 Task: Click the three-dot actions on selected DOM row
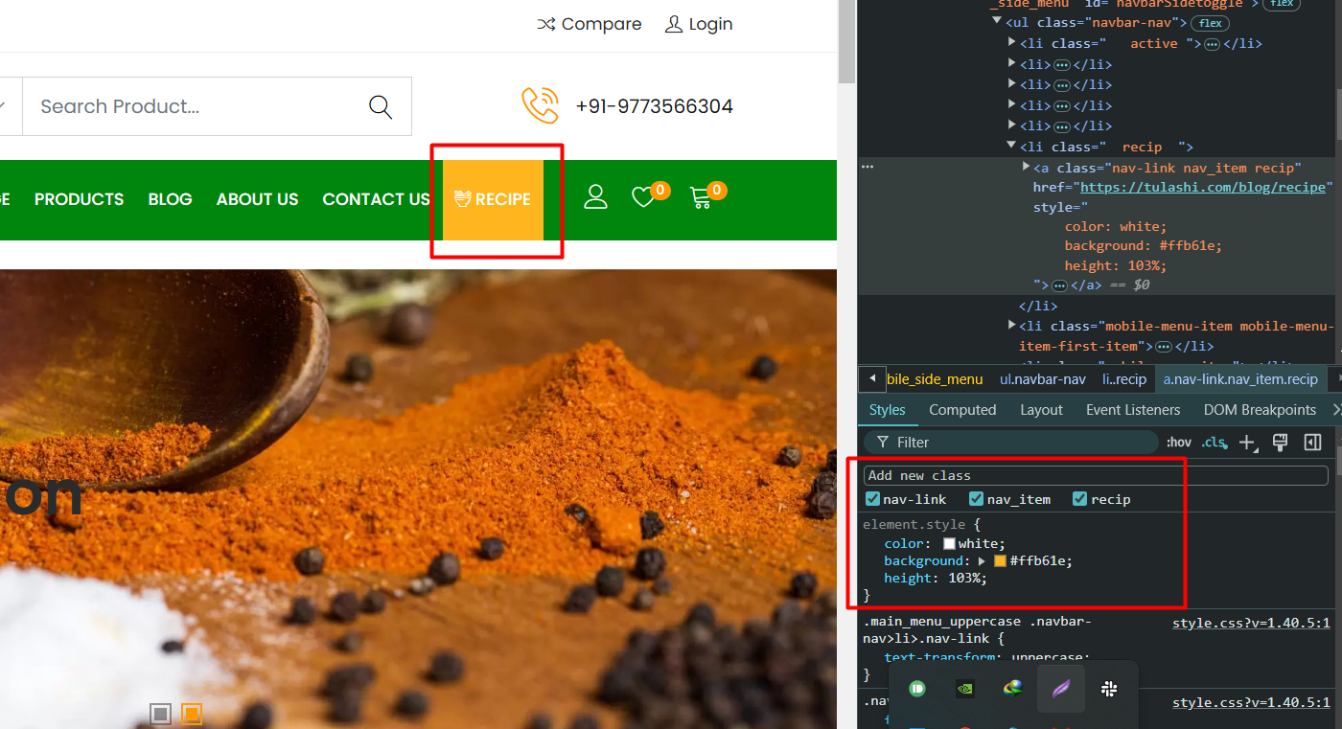(x=868, y=167)
